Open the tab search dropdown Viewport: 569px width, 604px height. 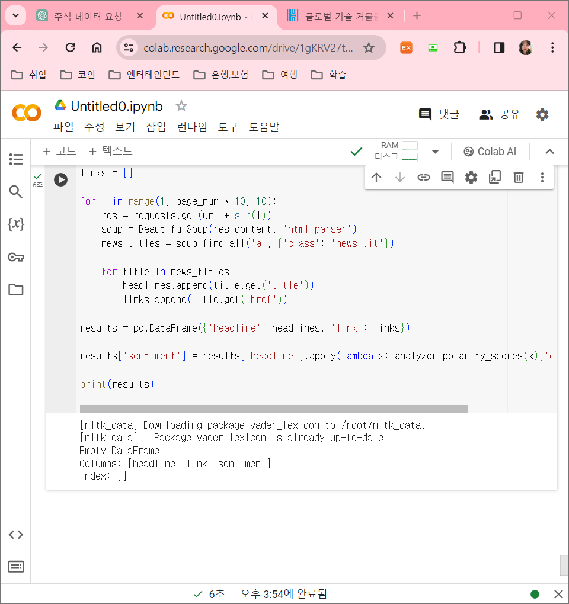16,16
